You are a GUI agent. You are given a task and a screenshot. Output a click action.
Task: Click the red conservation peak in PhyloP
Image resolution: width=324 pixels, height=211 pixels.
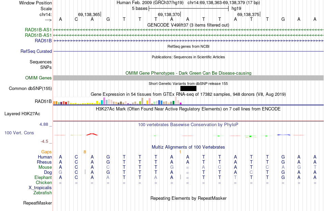pos(92,134)
